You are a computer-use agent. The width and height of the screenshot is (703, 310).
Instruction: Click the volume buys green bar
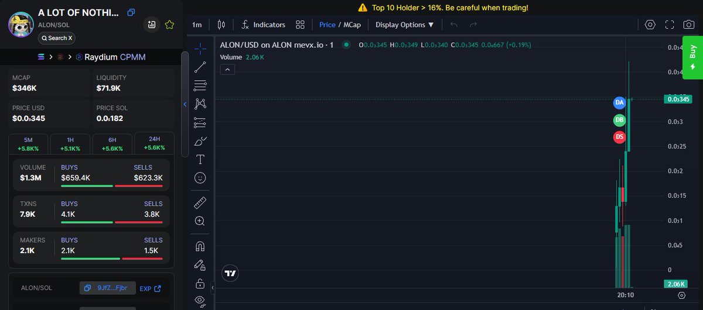(87, 186)
